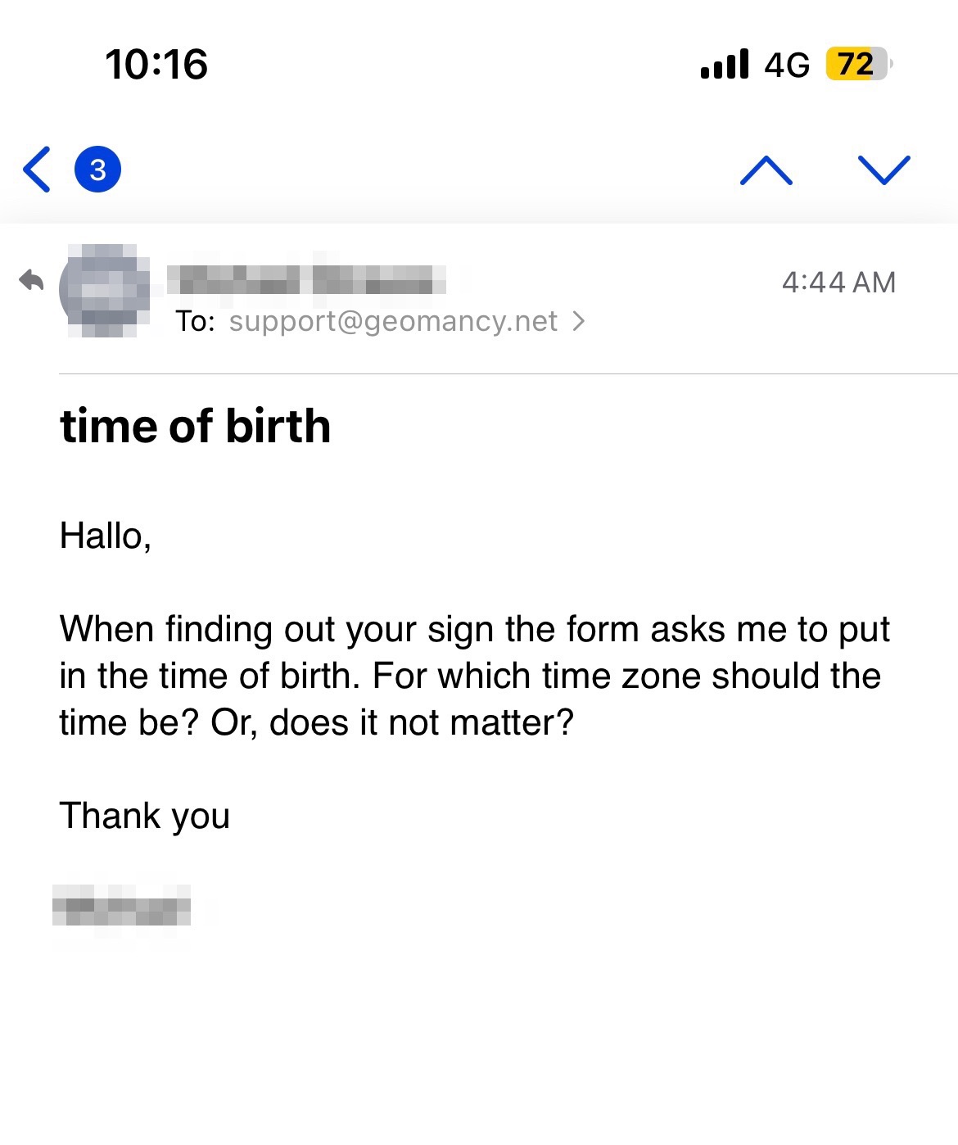Screen dimensions: 958x1145
Task: Tap the blurred sender name
Action: 306,279
